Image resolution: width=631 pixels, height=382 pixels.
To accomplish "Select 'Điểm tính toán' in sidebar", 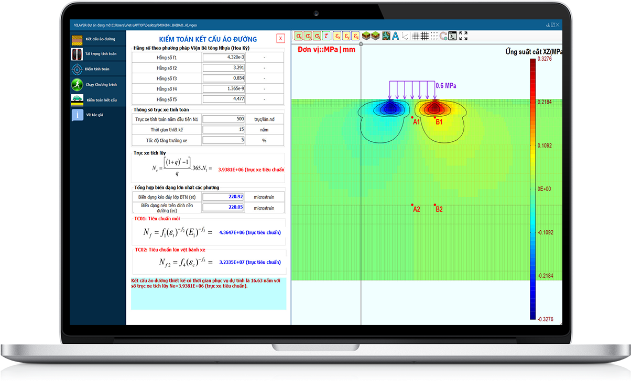I will (x=98, y=69).
